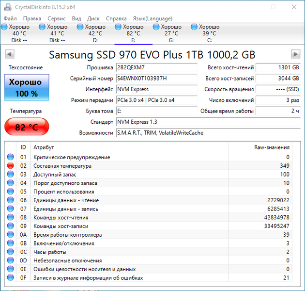This screenshot has height=291, width=305.
Task: Switch to drive G: at 27 °C
Action: coord(171,33)
